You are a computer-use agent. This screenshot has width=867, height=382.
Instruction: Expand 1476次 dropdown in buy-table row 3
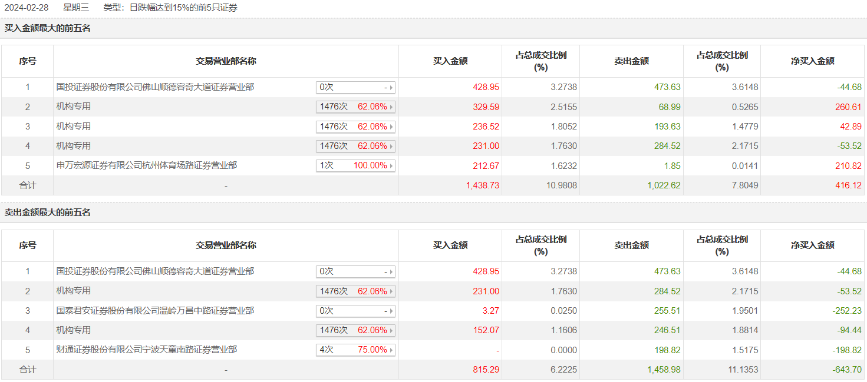coord(391,127)
